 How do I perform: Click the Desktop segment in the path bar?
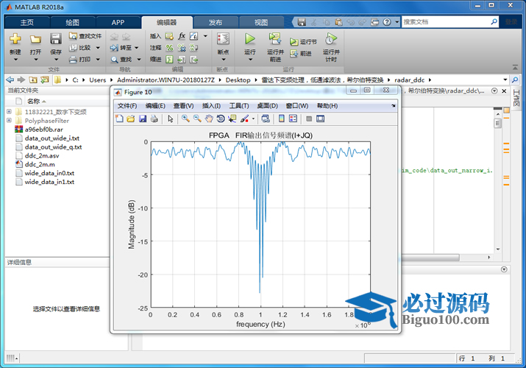238,79
